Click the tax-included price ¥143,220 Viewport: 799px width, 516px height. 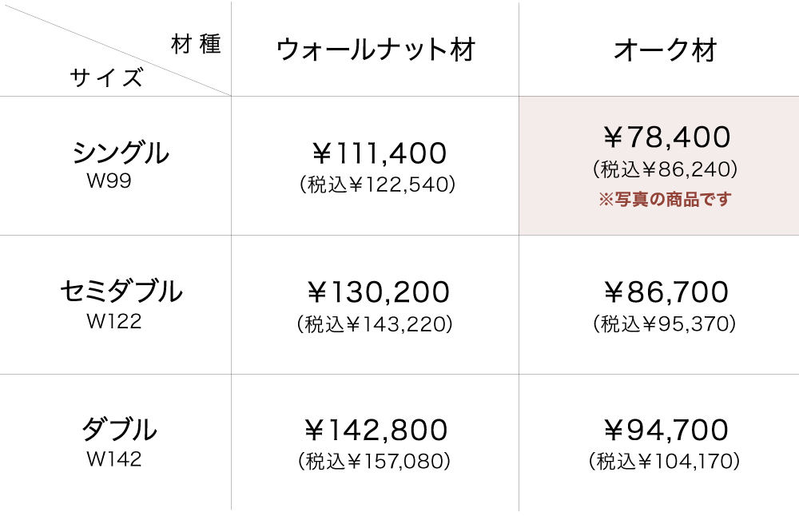coord(376,324)
